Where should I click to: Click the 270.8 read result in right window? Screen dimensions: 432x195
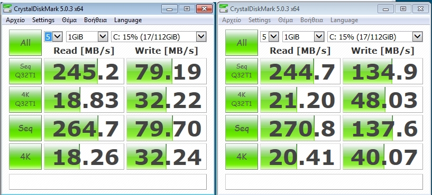click(300, 128)
